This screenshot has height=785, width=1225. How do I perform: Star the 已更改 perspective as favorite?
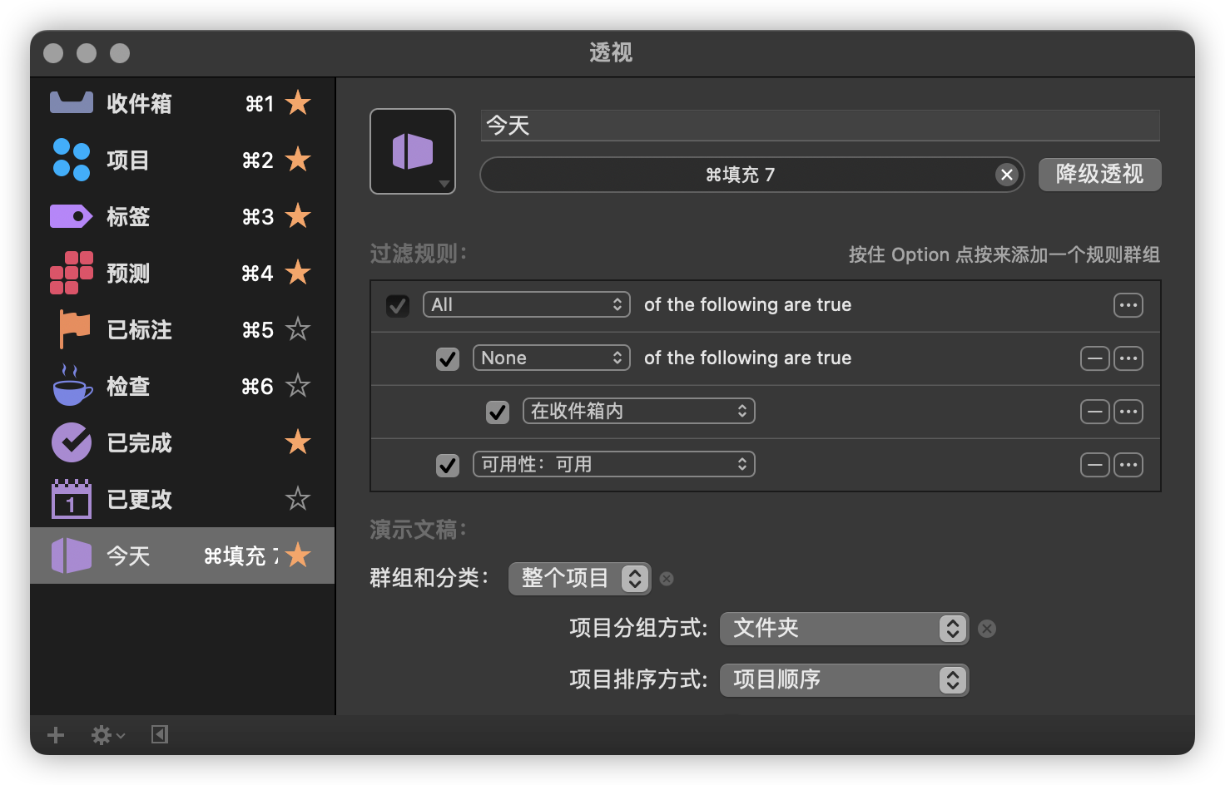(297, 499)
